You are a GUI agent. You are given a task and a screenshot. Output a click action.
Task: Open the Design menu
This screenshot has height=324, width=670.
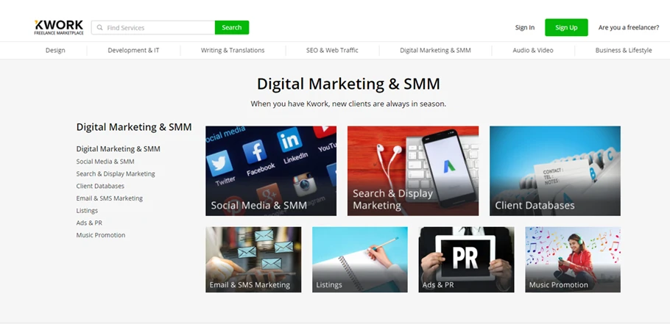point(55,50)
